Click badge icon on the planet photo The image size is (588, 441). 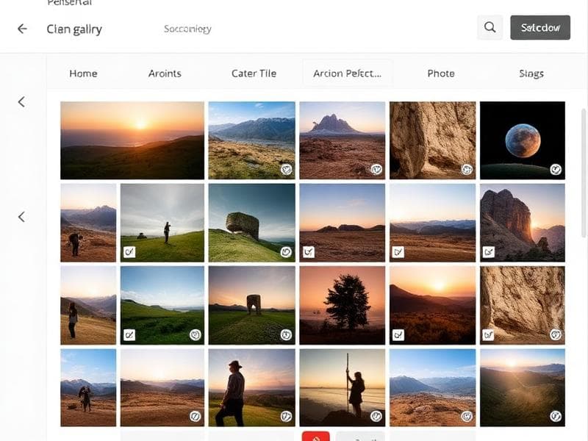click(x=556, y=170)
